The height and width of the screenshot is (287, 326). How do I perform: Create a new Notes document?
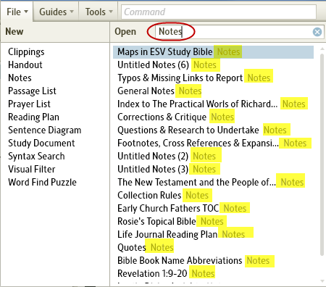pos(20,78)
